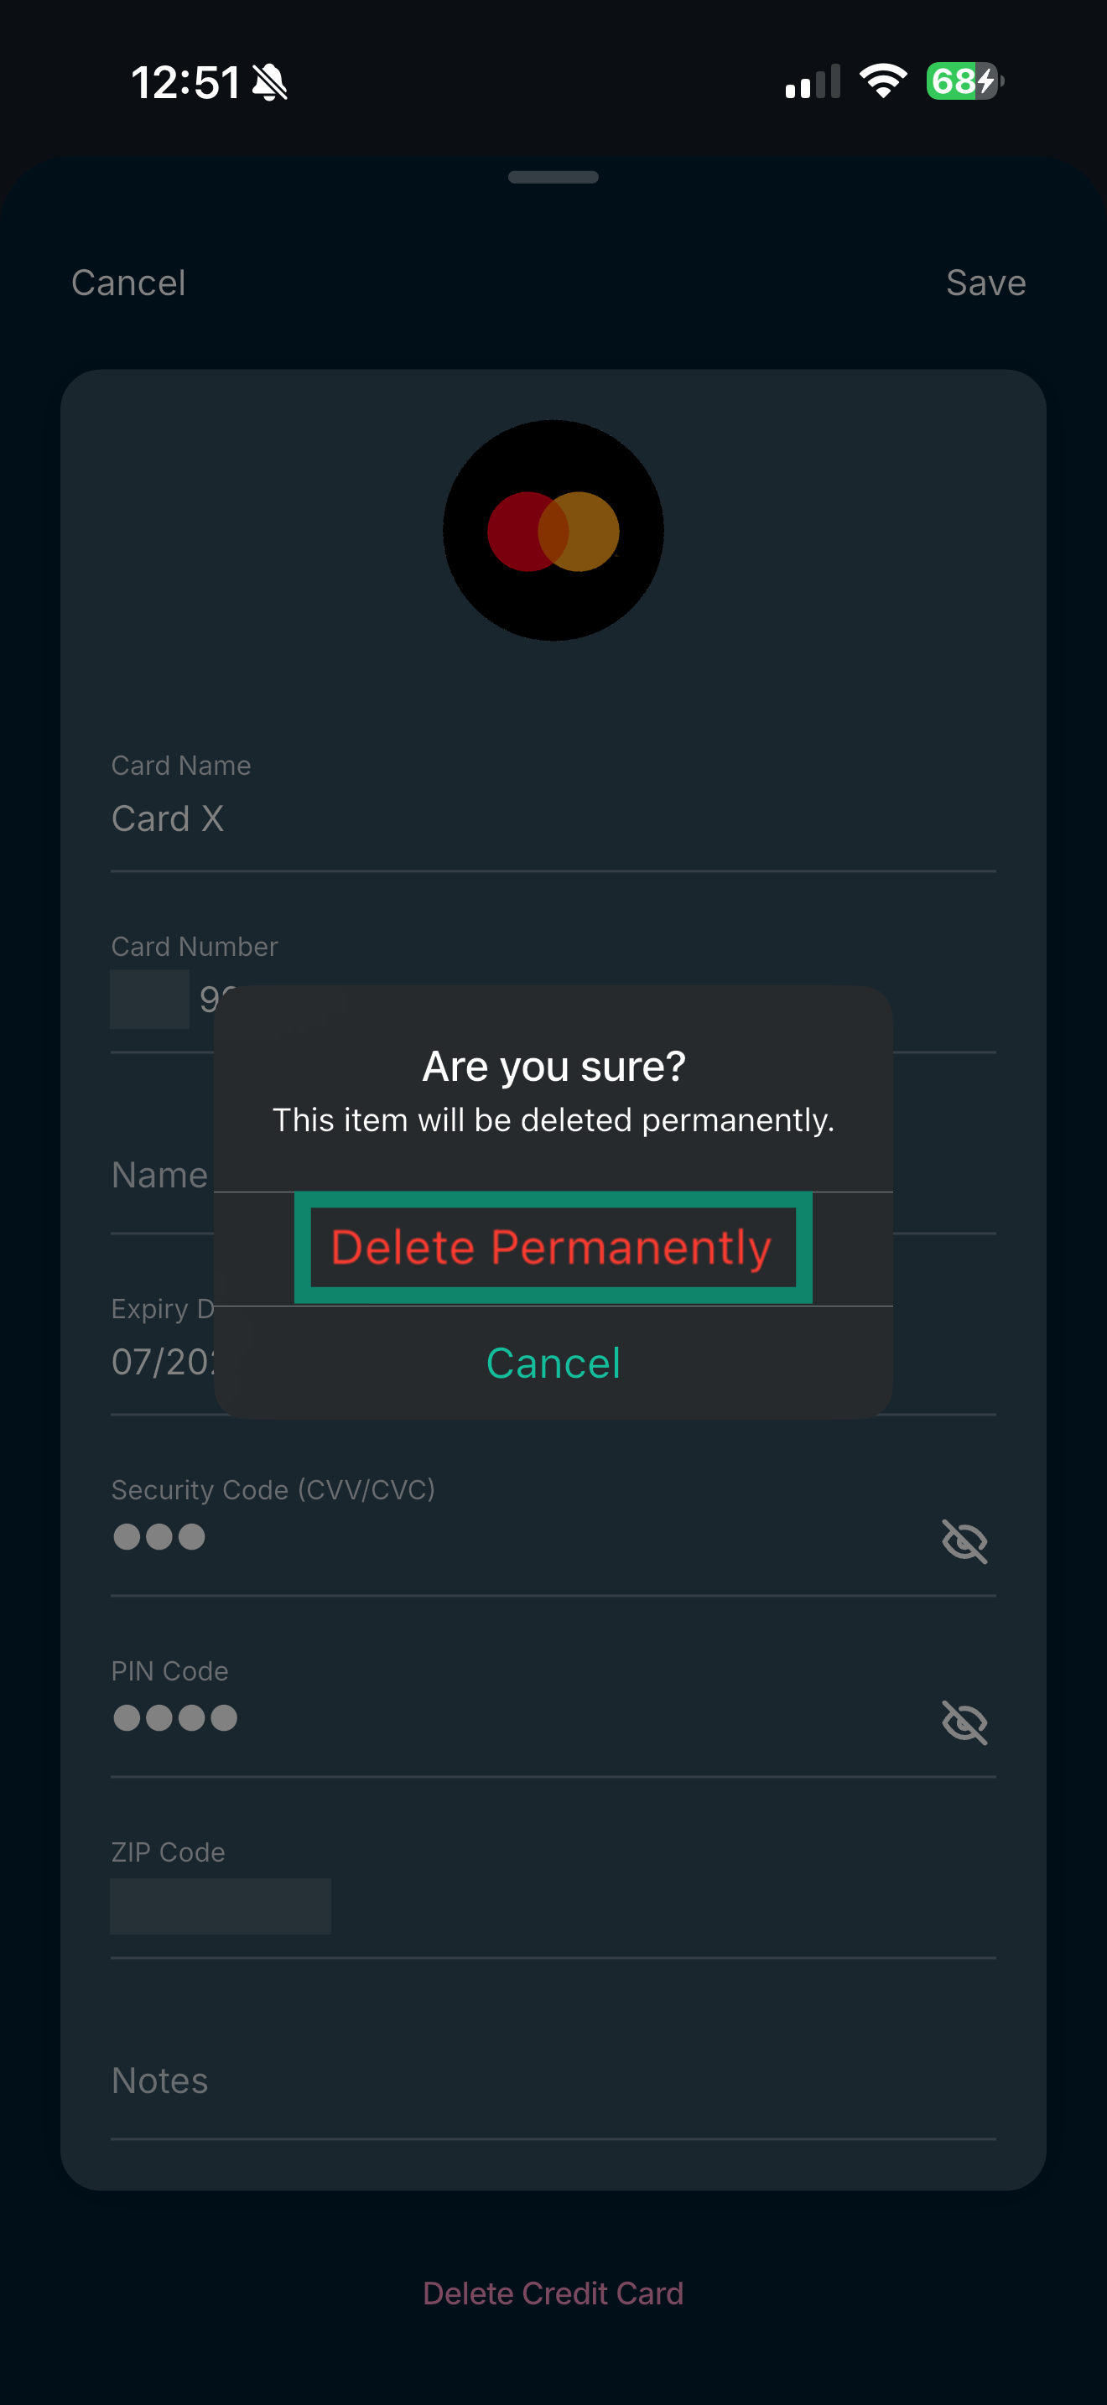Screen dimensions: 1107x2405
Task: Tap the cellular signal bars icon
Action: 812,82
